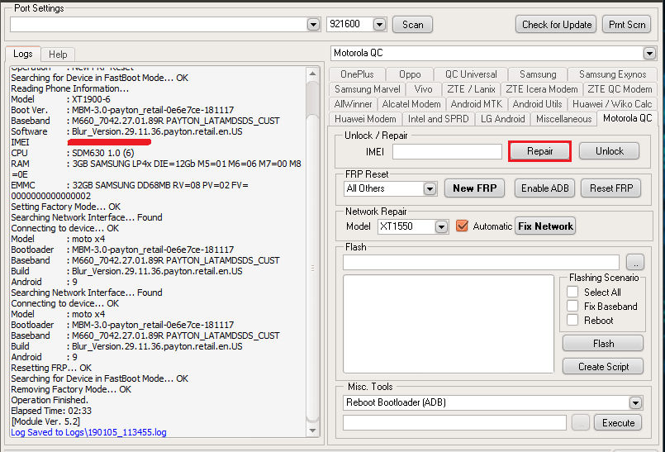Open the ZTE QC Modem tab
The height and width of the screenshot is (452, 665).
620,89
